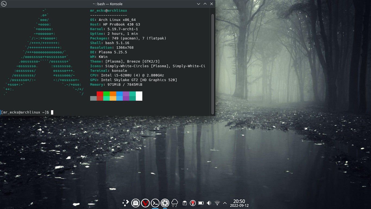Click the Konsole title bar text

point(108,4)
